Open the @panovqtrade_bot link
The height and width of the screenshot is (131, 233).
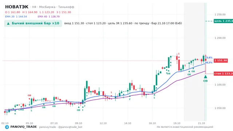70,127
